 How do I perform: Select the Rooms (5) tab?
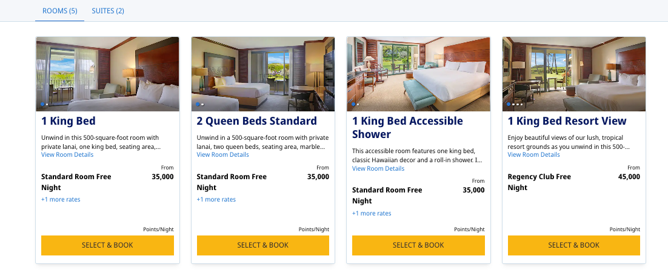click(59, 11)
